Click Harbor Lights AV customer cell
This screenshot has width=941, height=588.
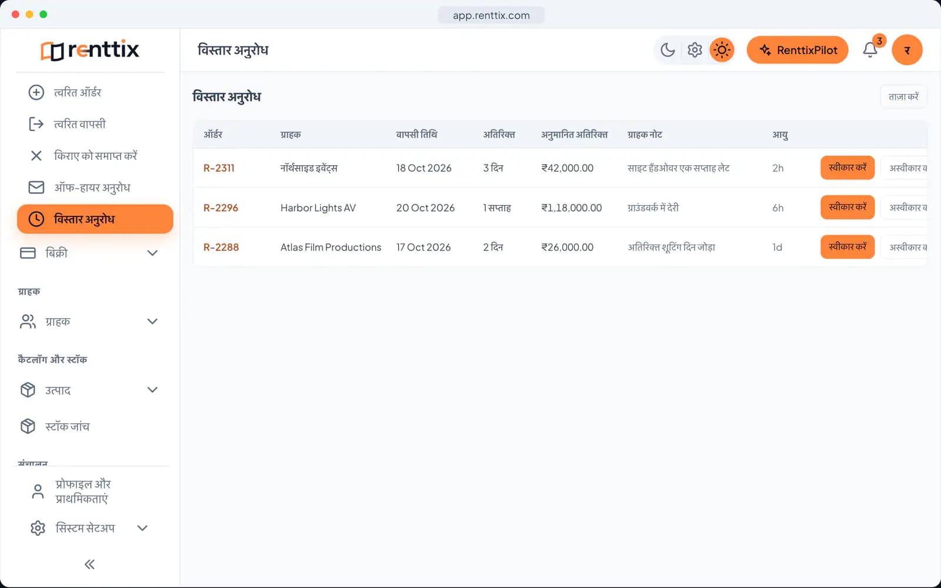click(318, 208)
